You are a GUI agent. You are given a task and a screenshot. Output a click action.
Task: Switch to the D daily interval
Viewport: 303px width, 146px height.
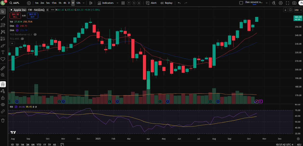click(69, 3)
